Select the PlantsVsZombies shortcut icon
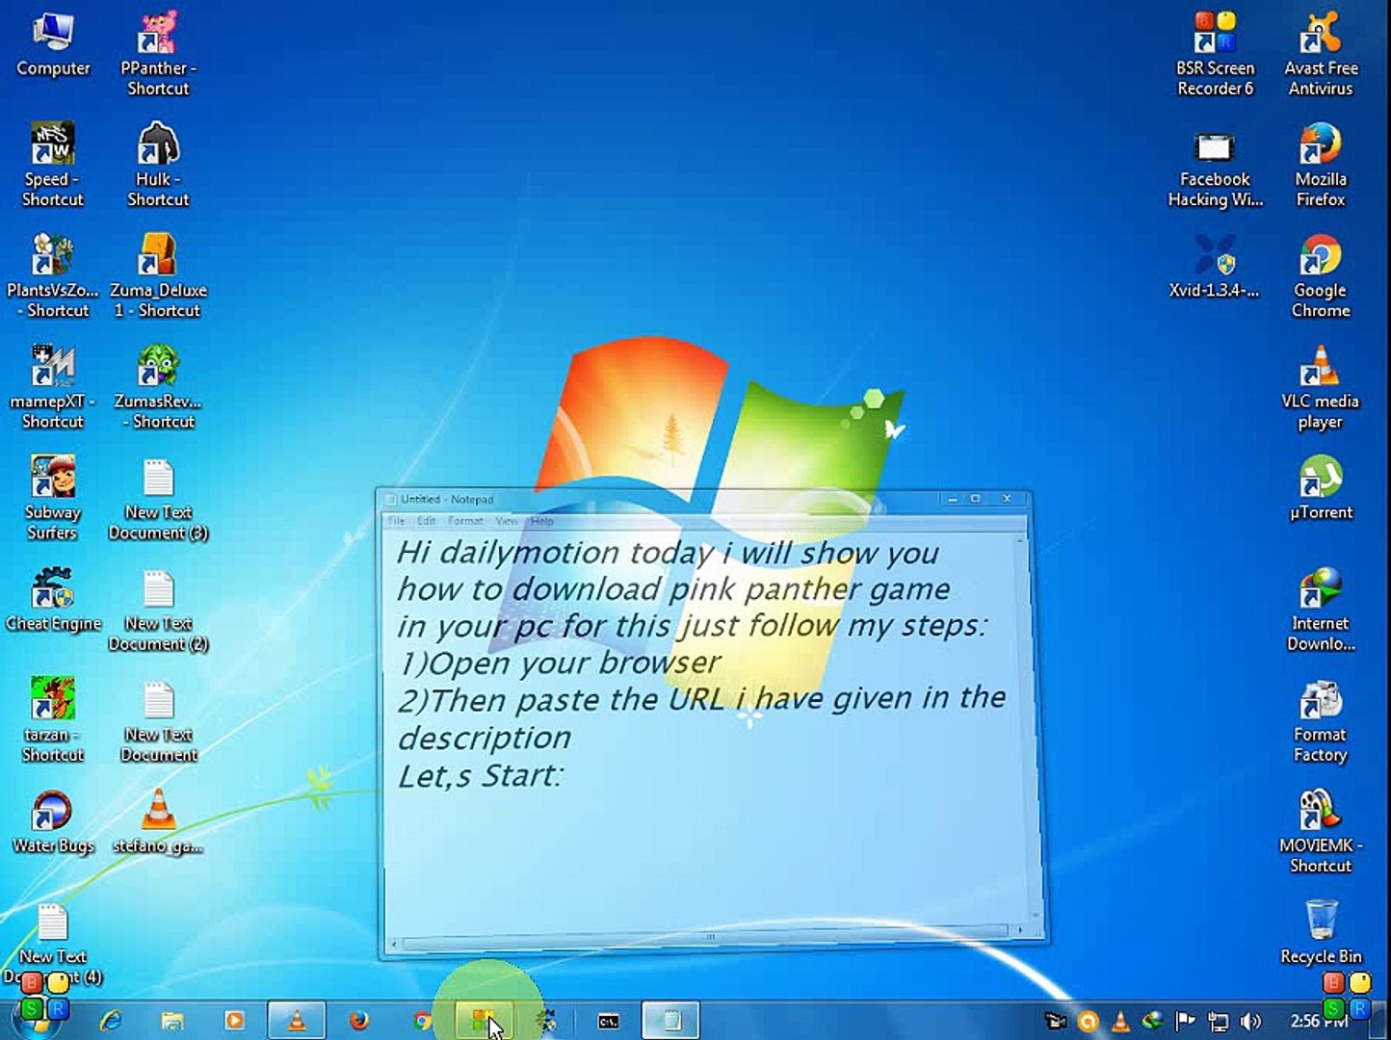The width and height of the screenshot is (1391, 1040). click(x=53, y=277)
